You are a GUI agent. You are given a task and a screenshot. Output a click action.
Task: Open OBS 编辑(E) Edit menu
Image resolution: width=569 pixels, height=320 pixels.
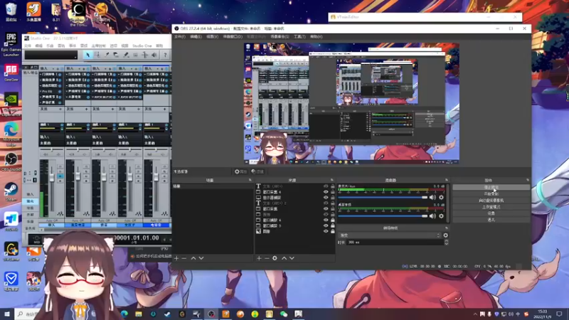[196, 37]
